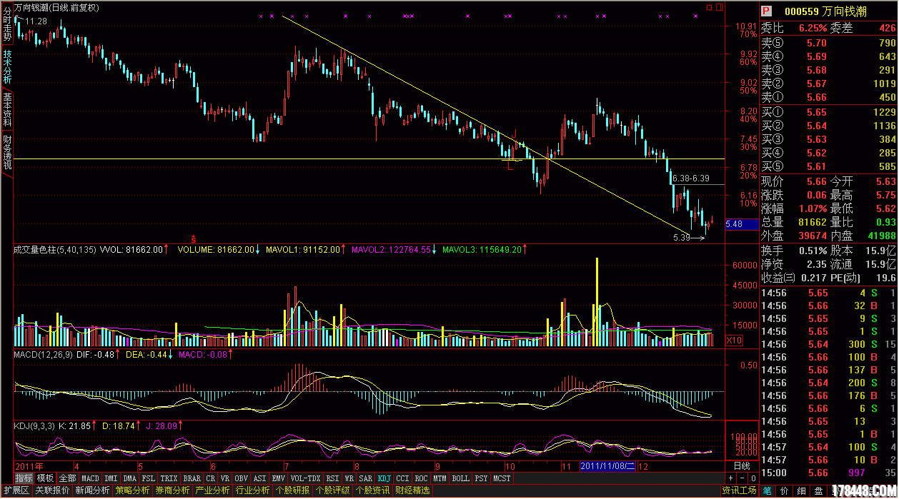Viewport: 899px width, 499px height.
Task: Open 资讯工场 button
Action: pyautogui.click(x=739, y=490)
